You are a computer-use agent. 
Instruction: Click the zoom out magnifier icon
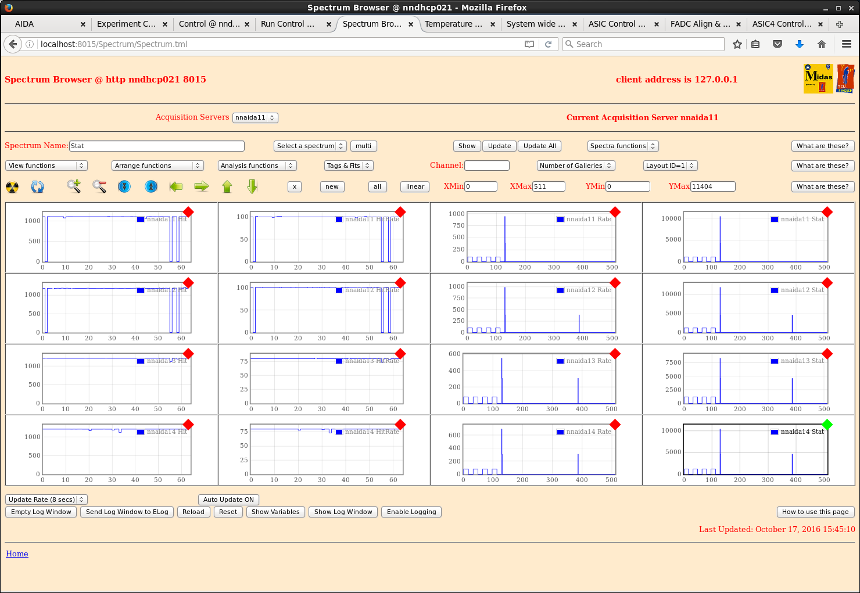pyautogui.click(x=99, y=186)
